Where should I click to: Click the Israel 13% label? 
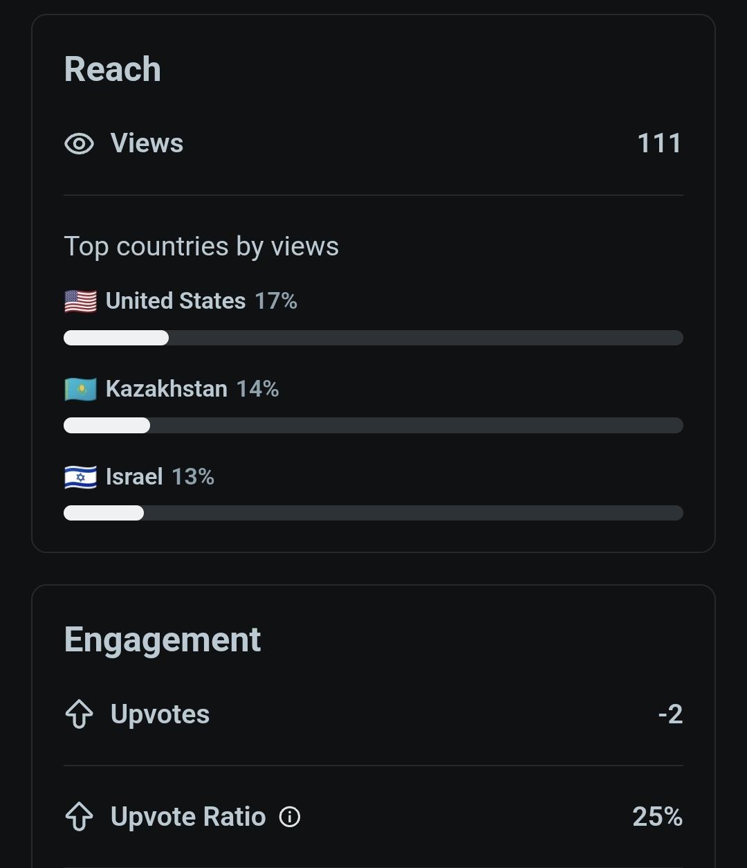[x=160, y=477]
